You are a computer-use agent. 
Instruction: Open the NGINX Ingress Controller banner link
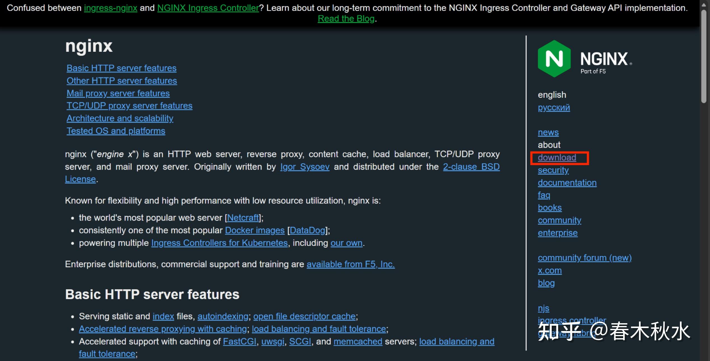[x=208, y=8]
